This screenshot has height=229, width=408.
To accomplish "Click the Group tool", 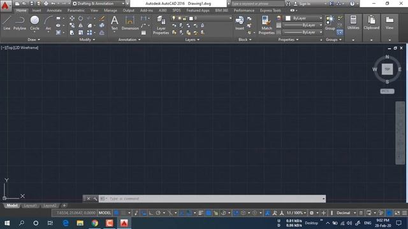I will (x=330, y=23).
